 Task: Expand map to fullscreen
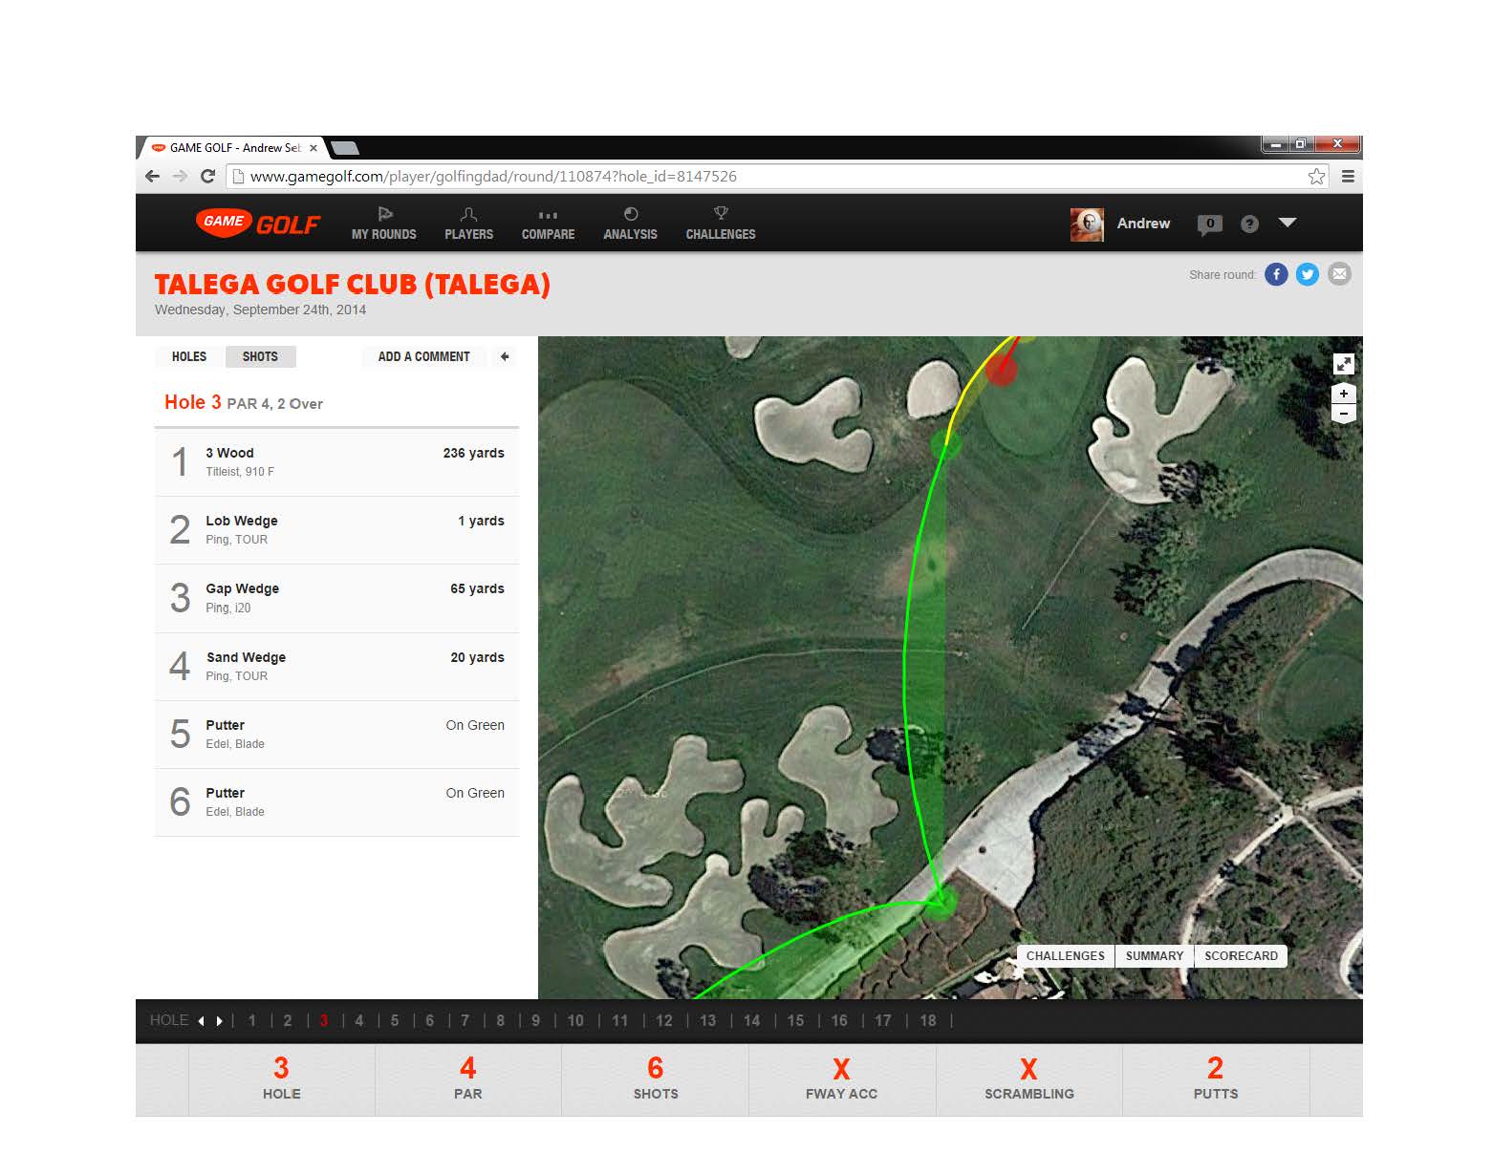coord(1344,364)
